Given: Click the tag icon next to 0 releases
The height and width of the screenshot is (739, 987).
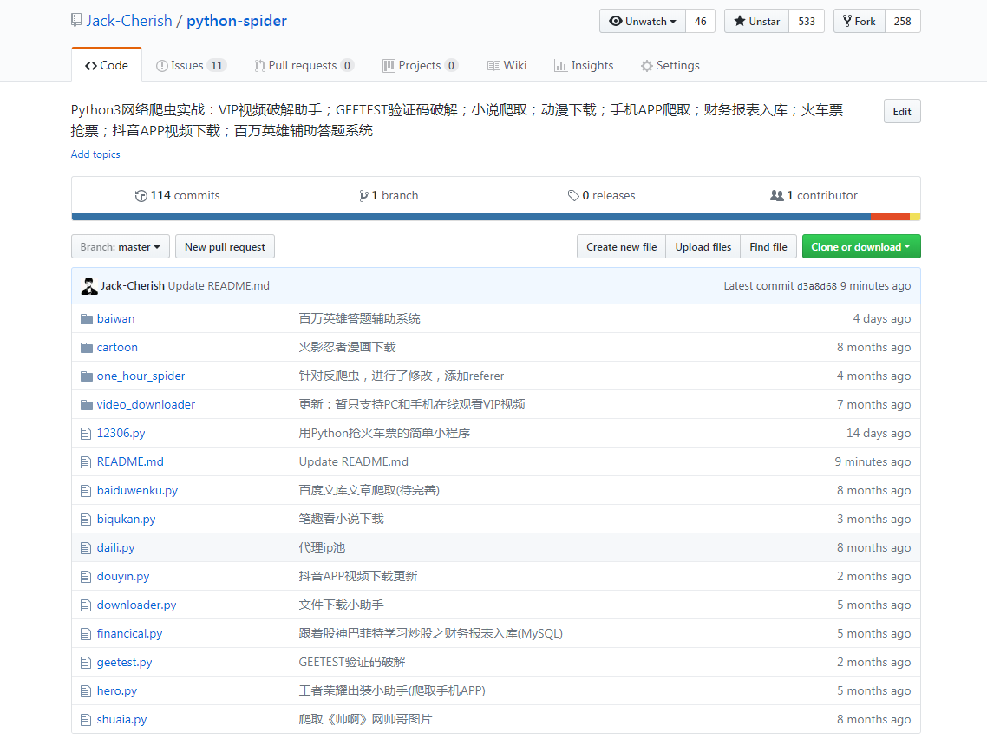Looking at the screenshot, I should [573, 196].
